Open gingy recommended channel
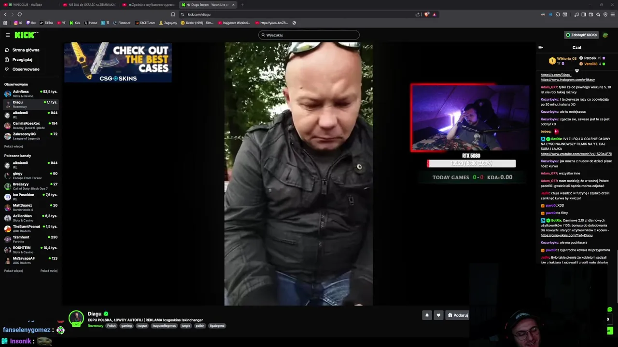This screenshot has width=618, height=347. pos(30,175)
